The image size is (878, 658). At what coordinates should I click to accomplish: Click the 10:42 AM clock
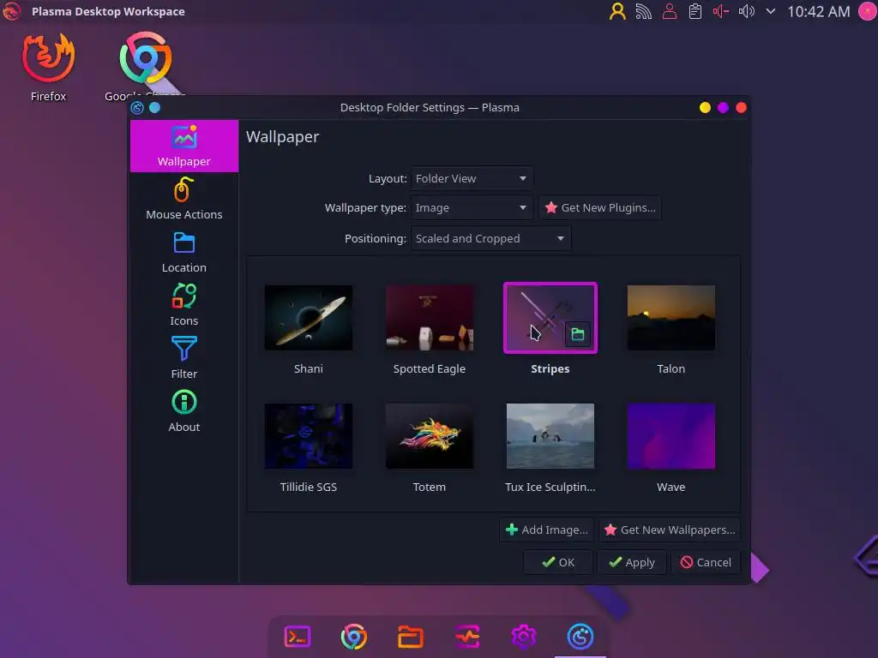(819, 11)
